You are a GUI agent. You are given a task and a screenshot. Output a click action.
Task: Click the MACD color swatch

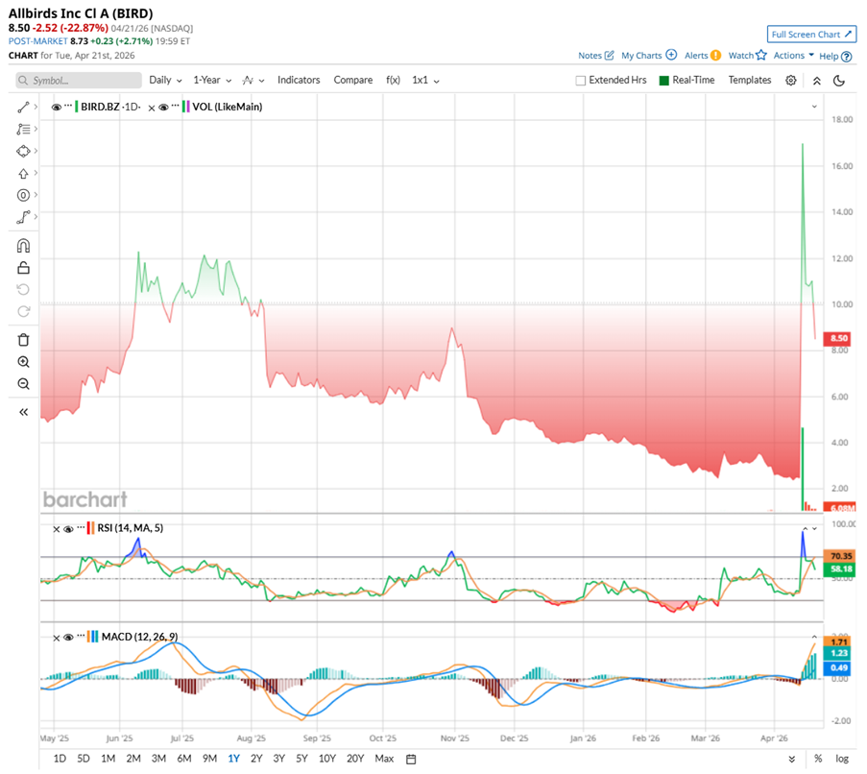(93, 637)
